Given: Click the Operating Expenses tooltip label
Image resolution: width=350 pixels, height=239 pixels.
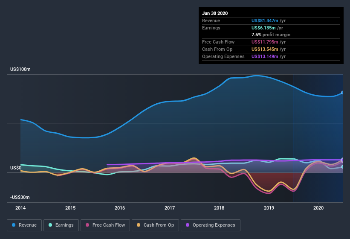Looking at the screenshot, I should click(x=223, y=56).
